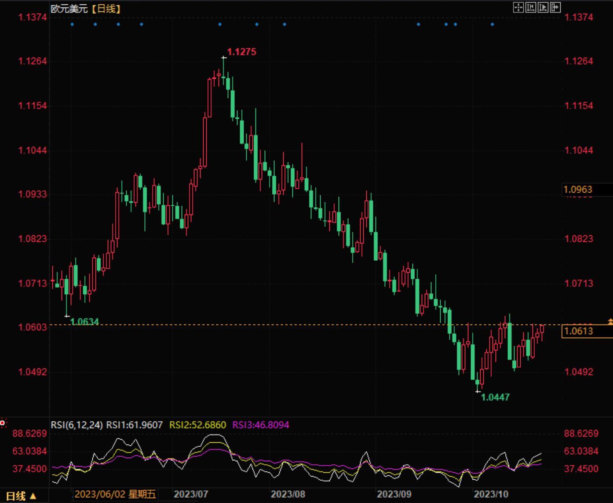Click the chart play-forward icon
Image resolution: width=613 pixels, height=503 pixels.
[x=543, y=7]
